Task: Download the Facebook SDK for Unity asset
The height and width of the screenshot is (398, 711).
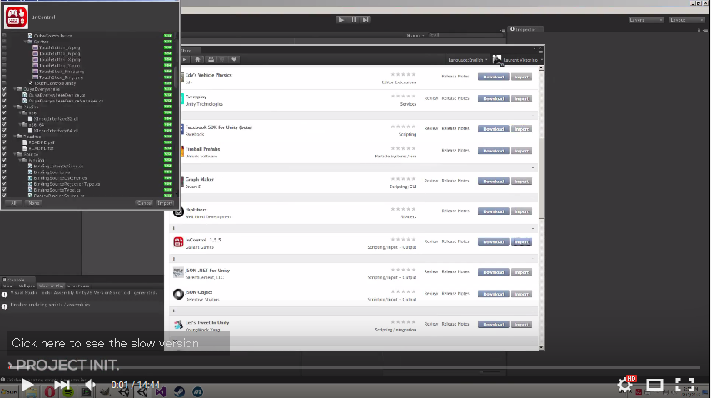Action: point(494,129)
